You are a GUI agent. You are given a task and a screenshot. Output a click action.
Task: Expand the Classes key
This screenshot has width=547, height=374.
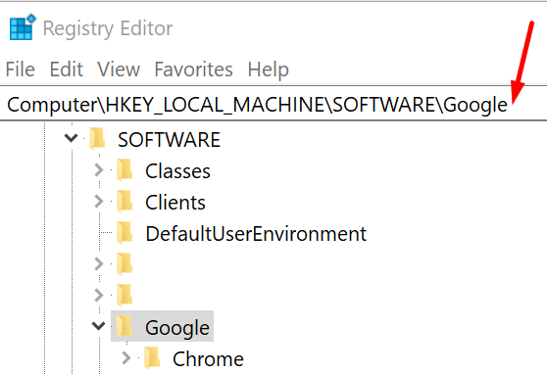99,170
